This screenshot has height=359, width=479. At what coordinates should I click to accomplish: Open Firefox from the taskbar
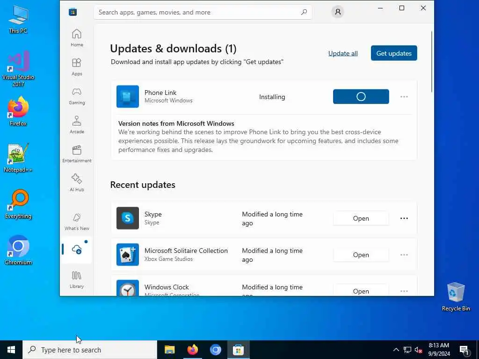tap(192, 350)
